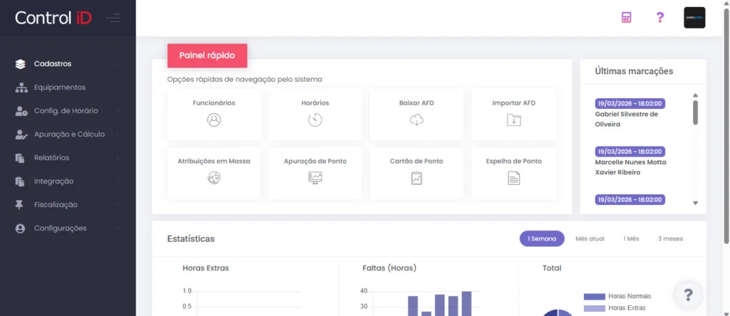Select the 1 Semana statistics period

tap(542, 238)
